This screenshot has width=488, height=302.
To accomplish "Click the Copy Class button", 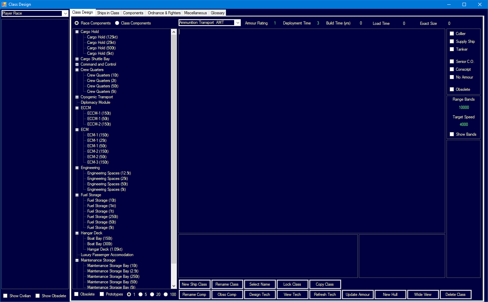I will tap(325, 284).
